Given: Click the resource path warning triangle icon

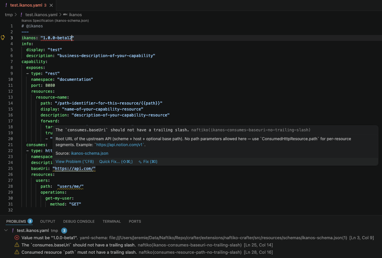Looking at the screenshot, I should pyautogui.click(x=17, y=252).
